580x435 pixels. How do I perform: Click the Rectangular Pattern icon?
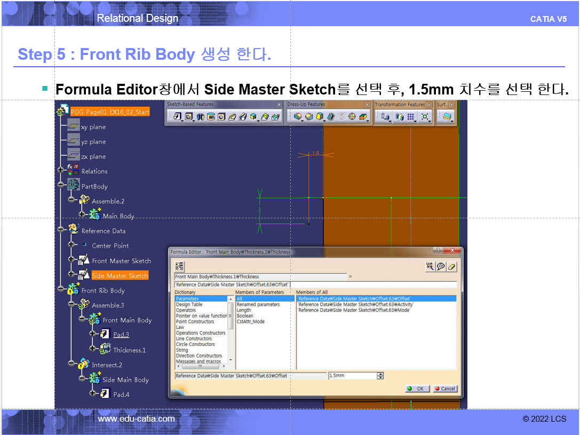[411, 116]
